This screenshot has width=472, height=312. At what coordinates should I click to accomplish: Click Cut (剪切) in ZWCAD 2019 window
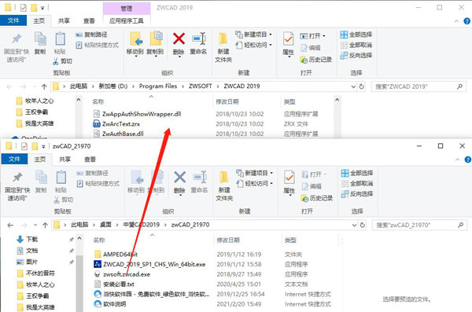click(x=63, y=61)
